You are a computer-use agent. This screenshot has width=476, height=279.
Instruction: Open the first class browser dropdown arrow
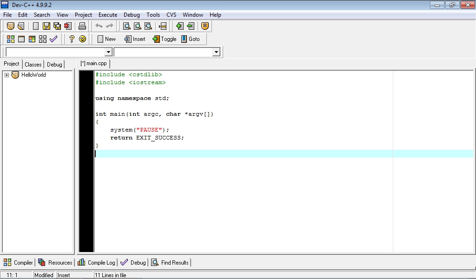coord(109,52)
